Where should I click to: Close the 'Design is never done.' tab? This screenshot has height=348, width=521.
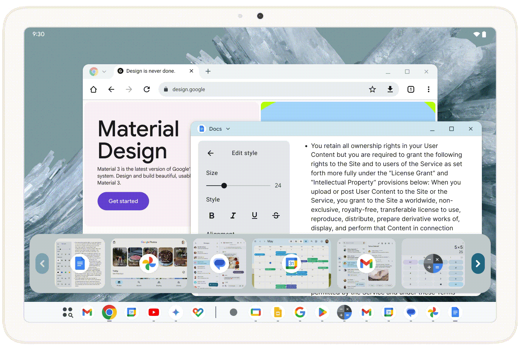pos(191,71)
